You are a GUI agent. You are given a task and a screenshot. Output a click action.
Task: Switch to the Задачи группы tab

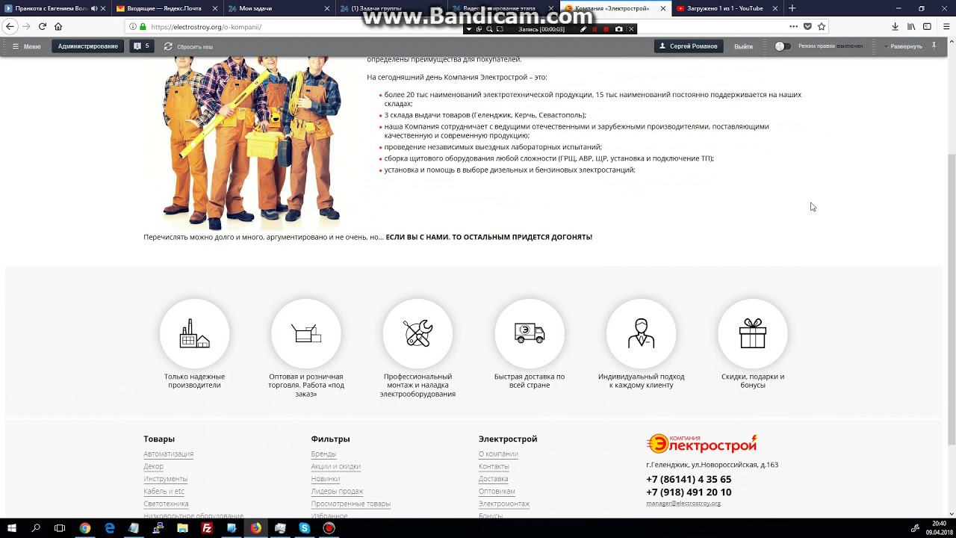pyautogui.click(x=391, y=8)
